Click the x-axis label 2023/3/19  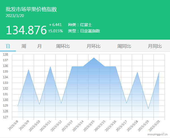(x=143, y=126)
